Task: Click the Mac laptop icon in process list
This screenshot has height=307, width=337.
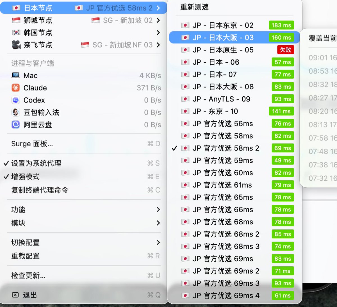Action: 16,76
